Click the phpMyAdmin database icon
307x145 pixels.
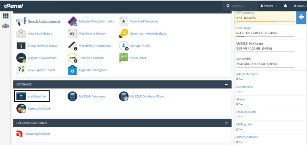tap(21, 96)
